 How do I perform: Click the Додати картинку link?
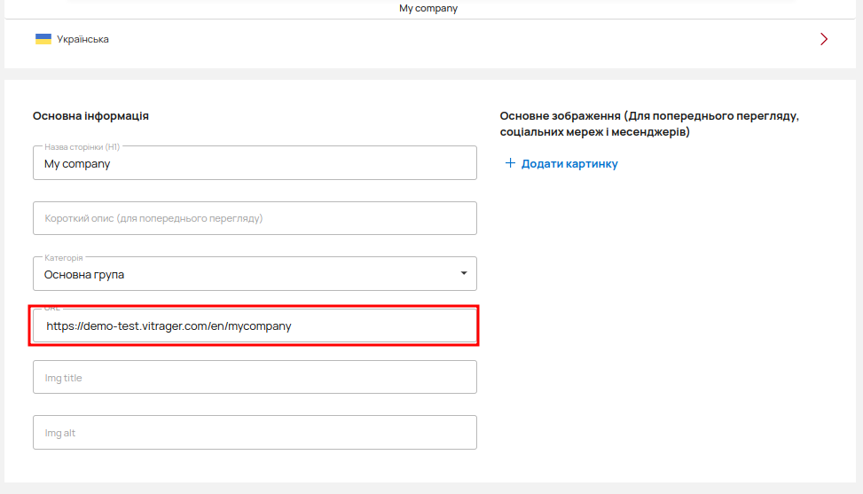point(569,164)
